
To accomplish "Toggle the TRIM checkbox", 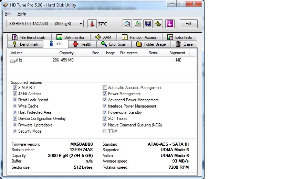I will 105,131.
